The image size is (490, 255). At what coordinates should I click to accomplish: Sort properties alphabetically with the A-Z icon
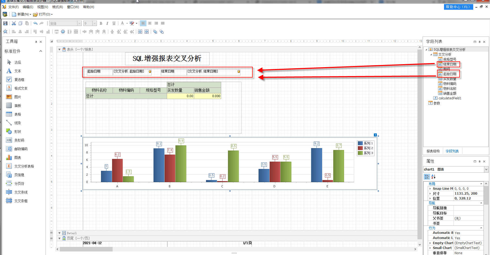click(433, 177)
